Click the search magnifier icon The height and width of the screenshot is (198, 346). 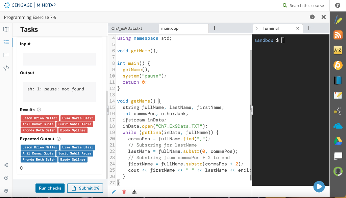(285, 5)
